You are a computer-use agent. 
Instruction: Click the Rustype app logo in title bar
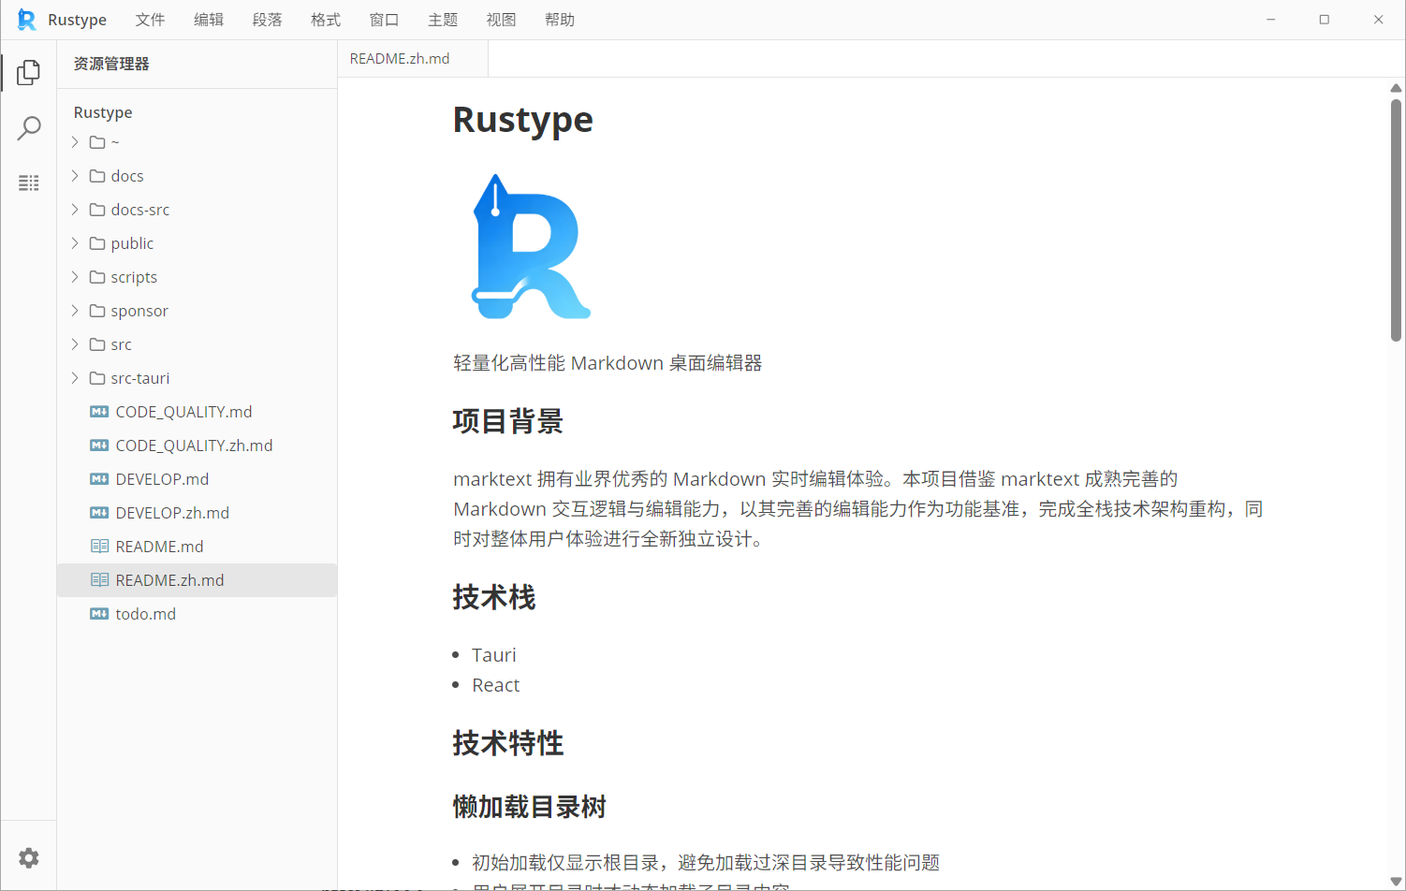pos(27,20)
